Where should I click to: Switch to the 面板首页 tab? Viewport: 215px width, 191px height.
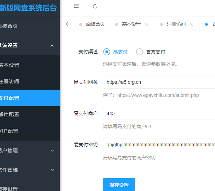pos(92,24)
